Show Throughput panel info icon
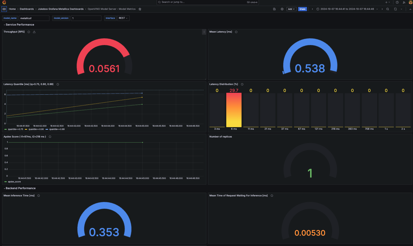This screenshot has height=246, width=413. pos(29,32)
